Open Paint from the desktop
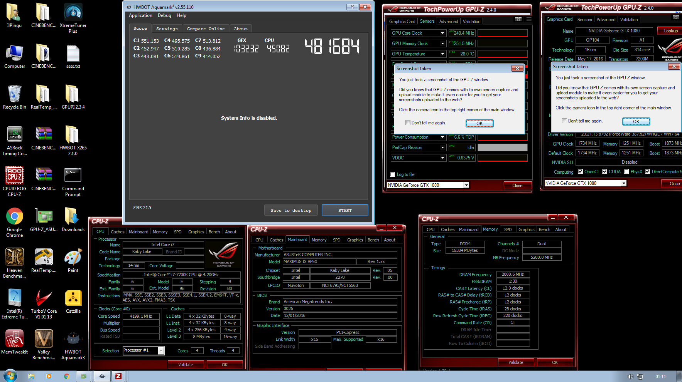The height and width of the screenshot is (382, 682). pyautogui.click(x=73, y=261)
